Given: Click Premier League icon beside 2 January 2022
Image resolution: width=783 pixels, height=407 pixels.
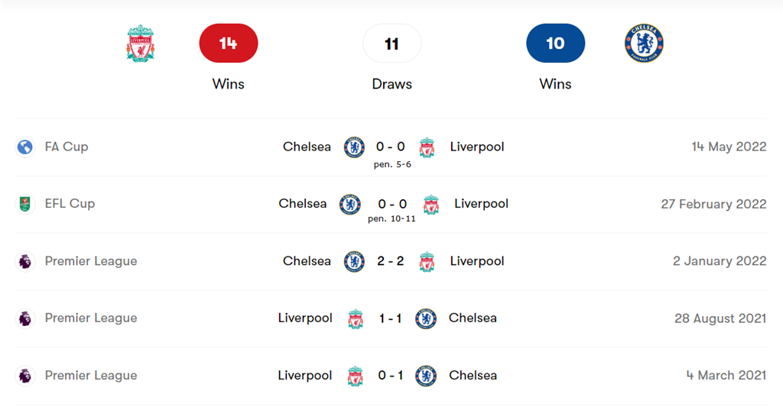Looking at the screenshot, I should (25, 261).
